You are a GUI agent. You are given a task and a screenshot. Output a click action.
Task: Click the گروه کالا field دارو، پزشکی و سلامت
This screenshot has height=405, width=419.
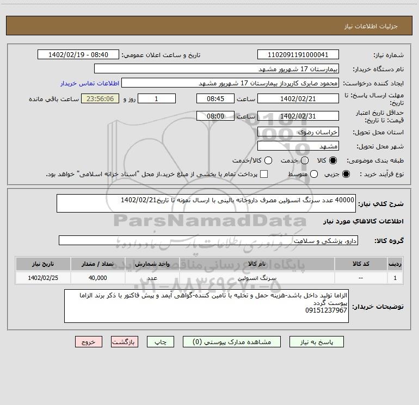point(208,240)
